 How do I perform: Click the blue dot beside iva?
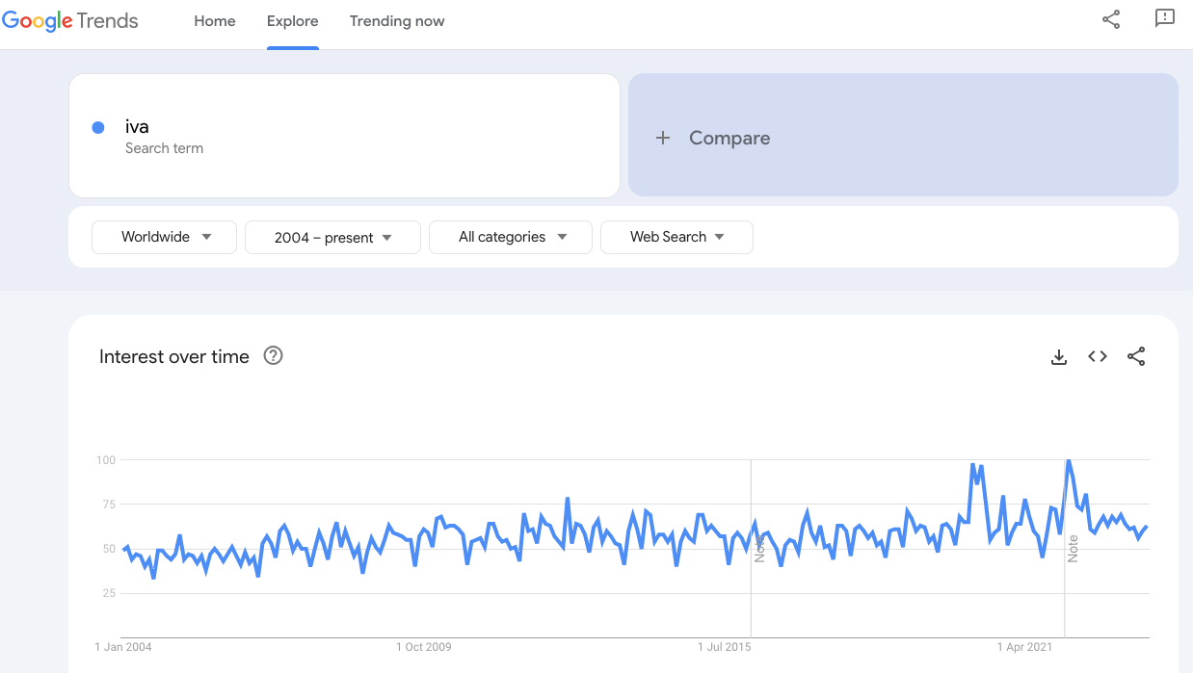pyautogui.click(x=97, y=127)
